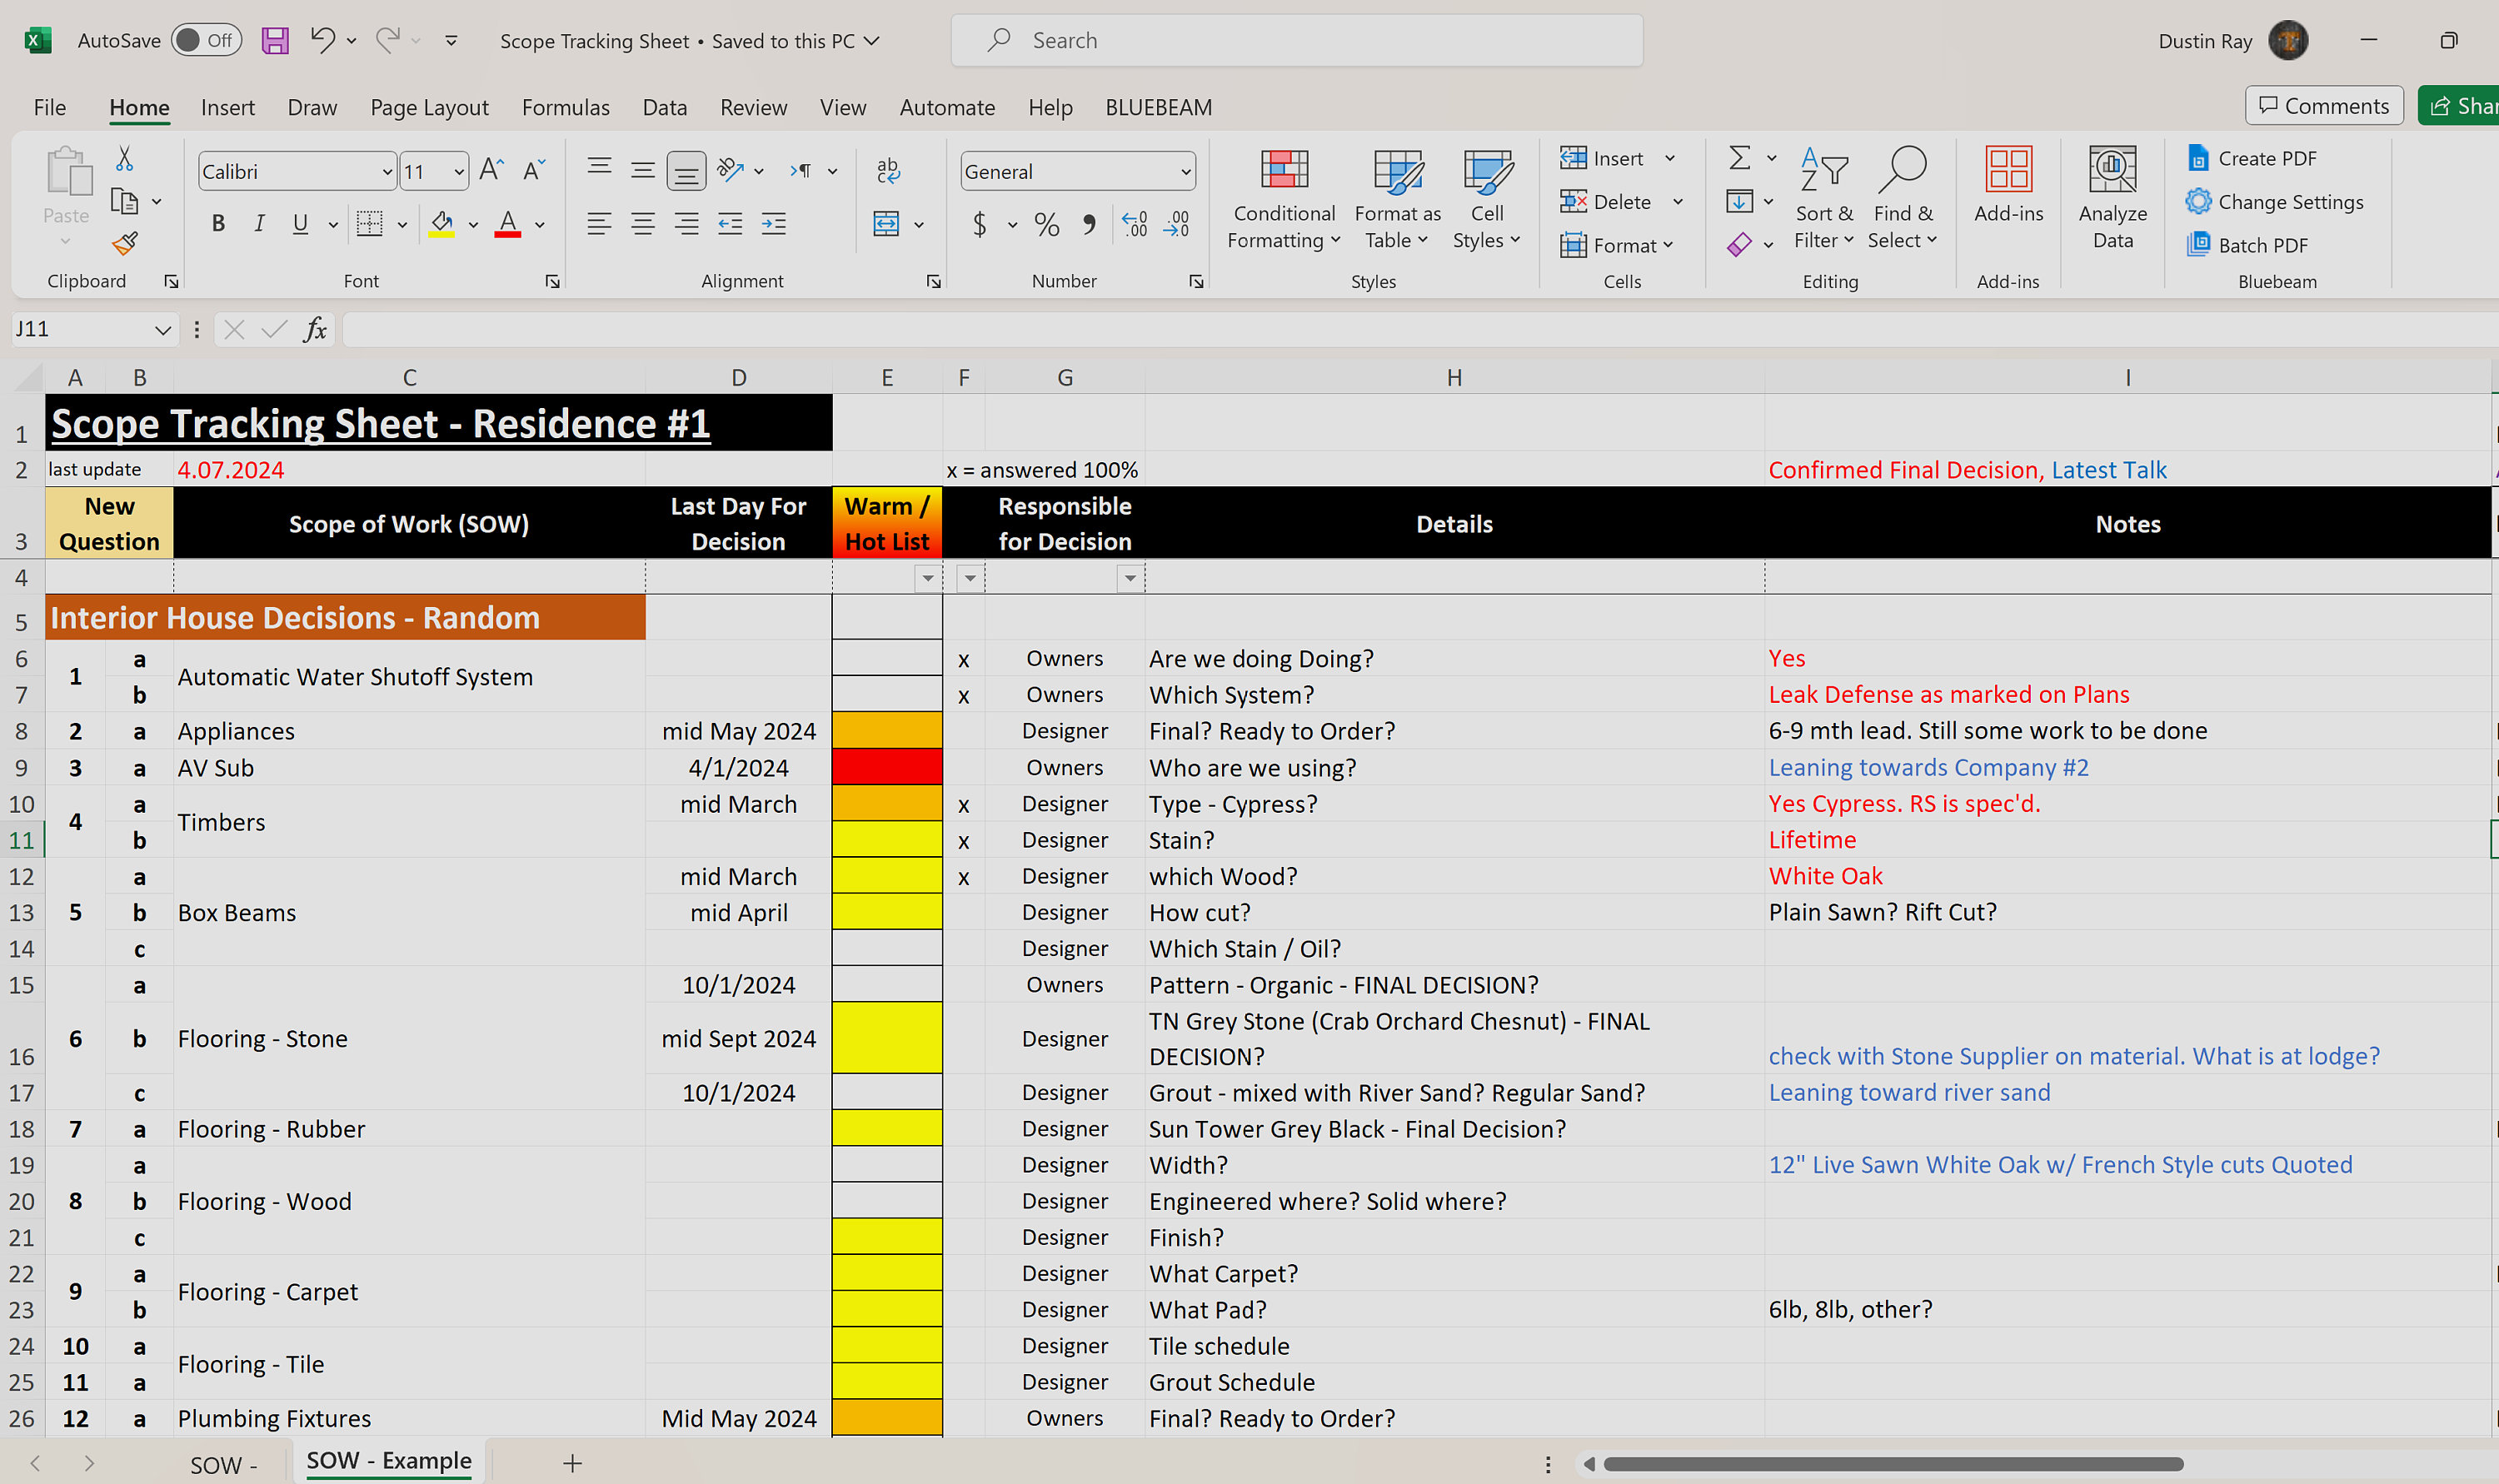Screen dimensions: 2499x1484
Task: Click the Analyze Data icon
Action: click(2112, 196)
